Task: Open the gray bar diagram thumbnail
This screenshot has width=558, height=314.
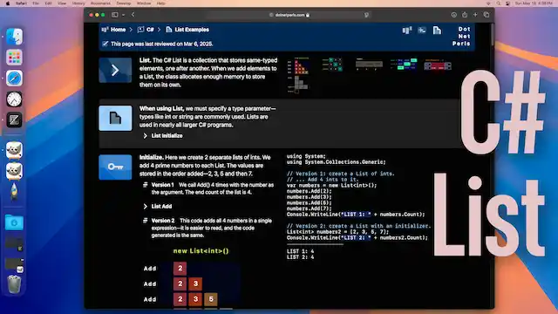Action: tap(369, 64)
